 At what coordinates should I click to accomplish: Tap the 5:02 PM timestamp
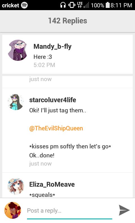pyautogui.click(x=44, y=65)
